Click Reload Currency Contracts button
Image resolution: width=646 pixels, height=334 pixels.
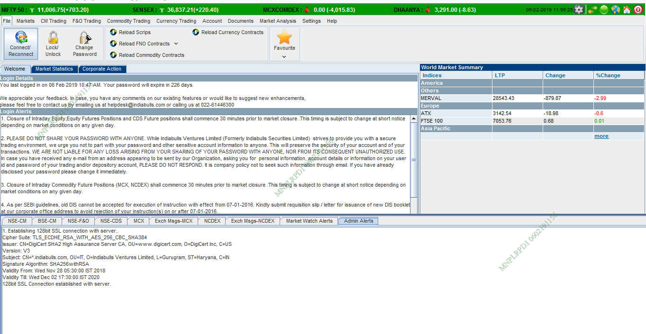click(x=228, y=32)
